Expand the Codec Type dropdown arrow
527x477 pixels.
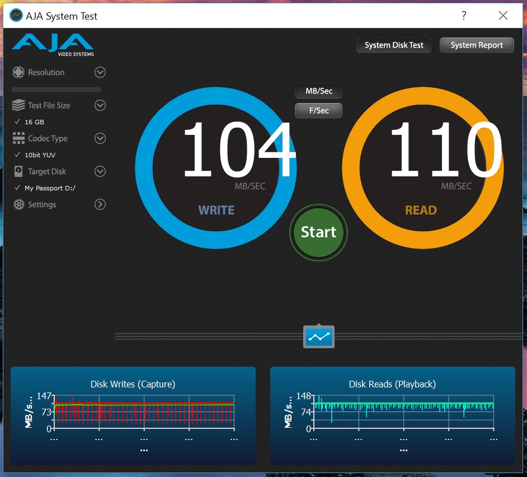pos(100,138)
